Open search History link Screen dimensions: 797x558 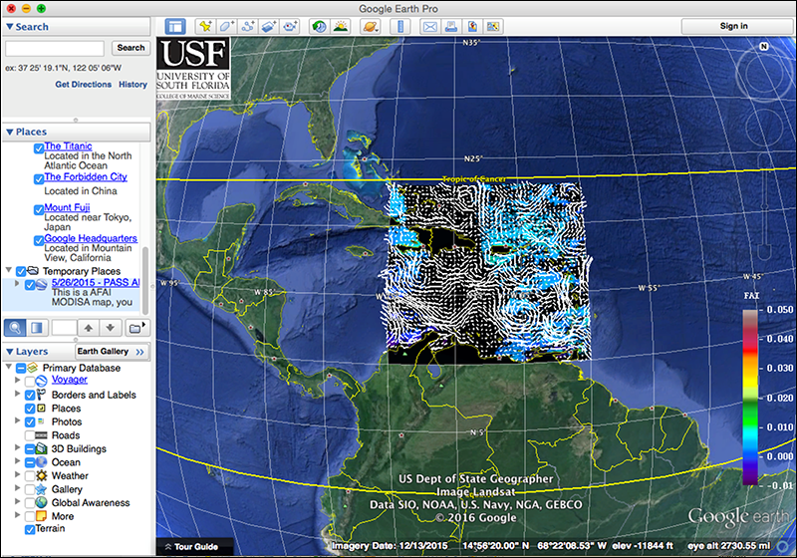point(133,85)
